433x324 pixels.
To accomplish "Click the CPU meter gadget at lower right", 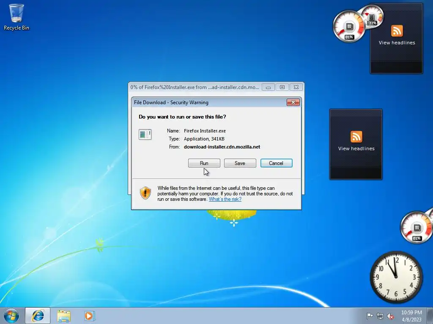I will (417, 227).
